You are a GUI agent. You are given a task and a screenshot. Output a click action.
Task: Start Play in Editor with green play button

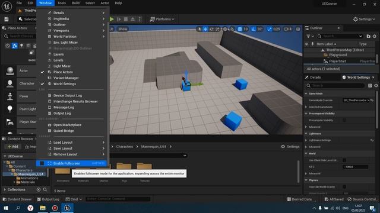[112, 19]
